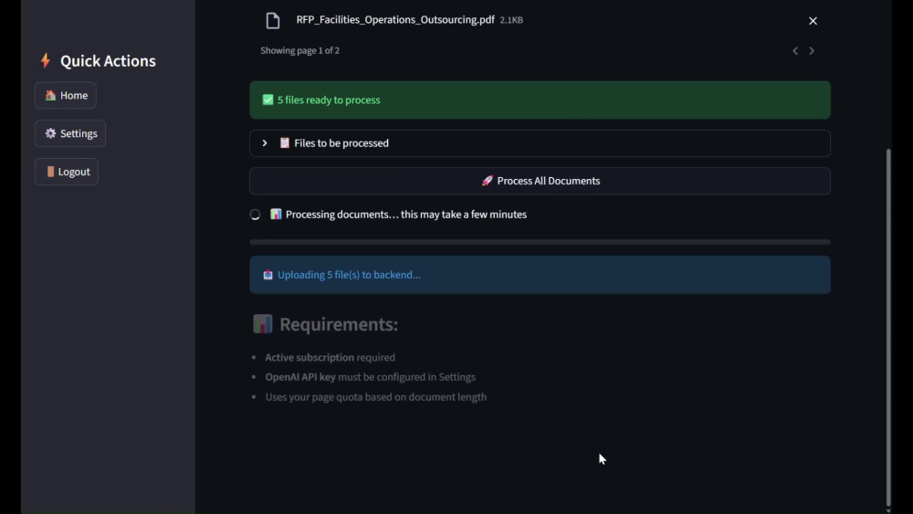Click the upload progress bar
Image resolution: width=913 pixels, height=514 pixels.
tap(540, 242)
